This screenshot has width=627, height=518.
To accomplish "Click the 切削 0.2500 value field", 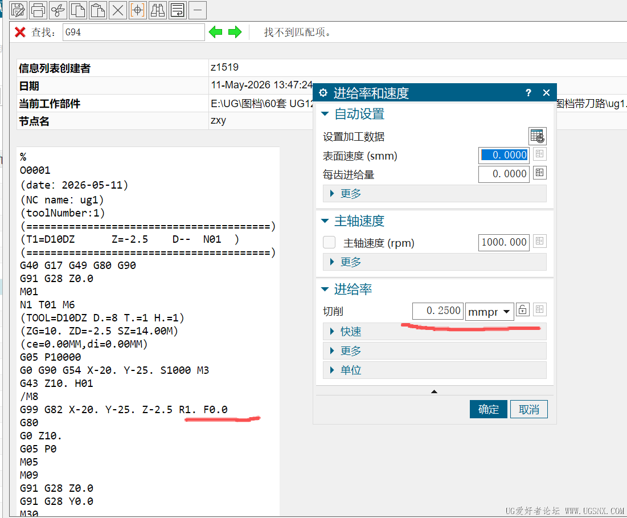I will coord(438,311).
